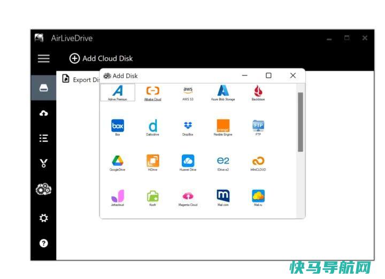
Task: Open the award medal sidebar icon
Action: (44, 163)
